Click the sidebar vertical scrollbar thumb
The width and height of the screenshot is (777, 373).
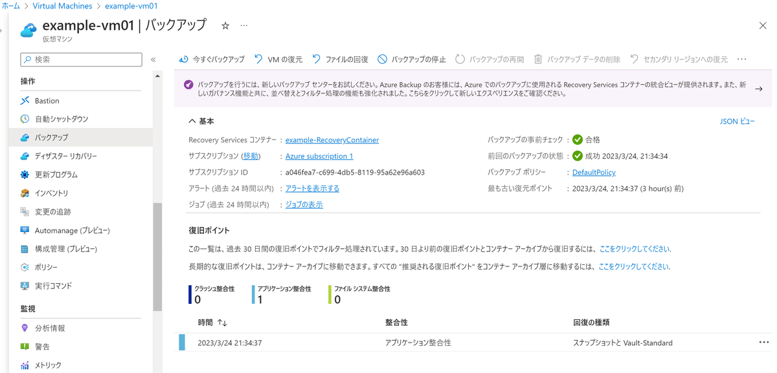pos(157,257)
